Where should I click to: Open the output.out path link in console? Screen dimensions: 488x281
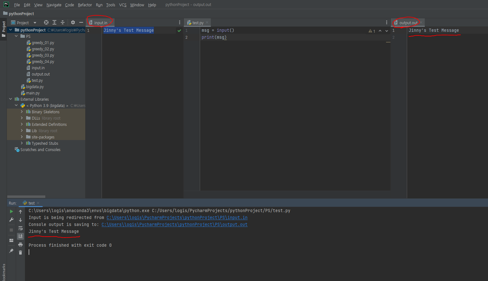coord(174,224)
